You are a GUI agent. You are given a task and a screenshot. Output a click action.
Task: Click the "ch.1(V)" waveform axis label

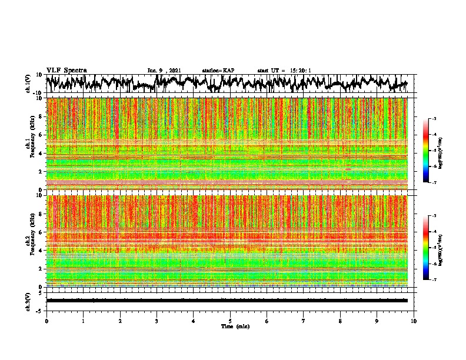click(28, 84)
